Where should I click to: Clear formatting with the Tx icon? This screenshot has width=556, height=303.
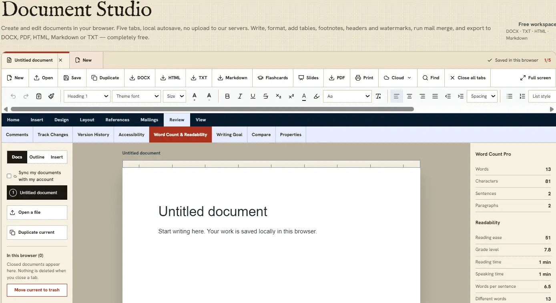coord(378,96)
